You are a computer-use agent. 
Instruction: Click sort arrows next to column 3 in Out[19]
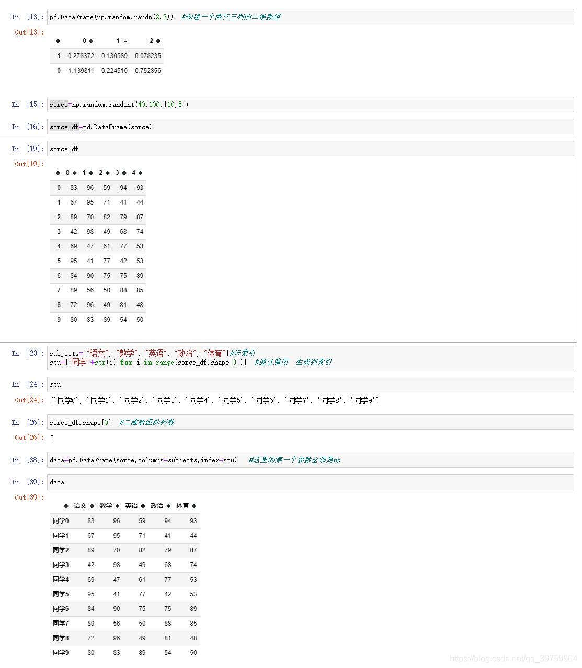click(124, 173)
